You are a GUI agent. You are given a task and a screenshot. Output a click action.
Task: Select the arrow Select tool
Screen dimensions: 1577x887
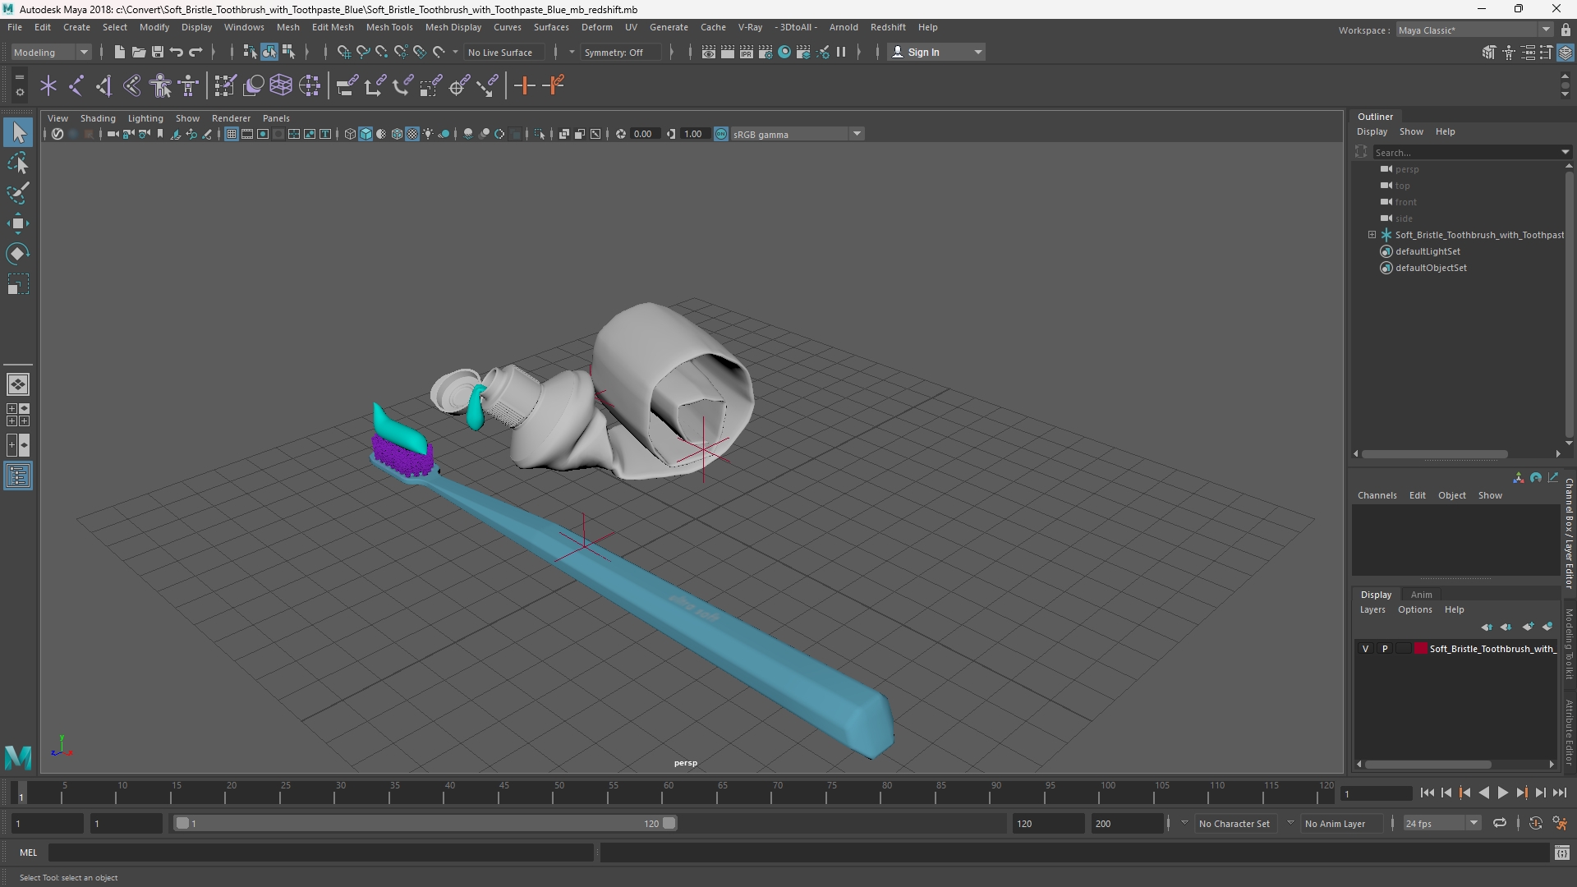[18, 132]
